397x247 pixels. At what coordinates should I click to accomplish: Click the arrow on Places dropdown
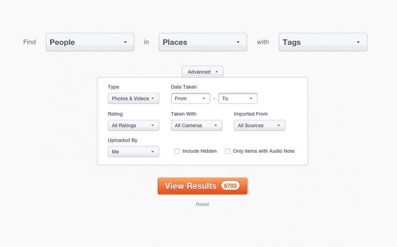pyautogui.click(x=238, y=42)
